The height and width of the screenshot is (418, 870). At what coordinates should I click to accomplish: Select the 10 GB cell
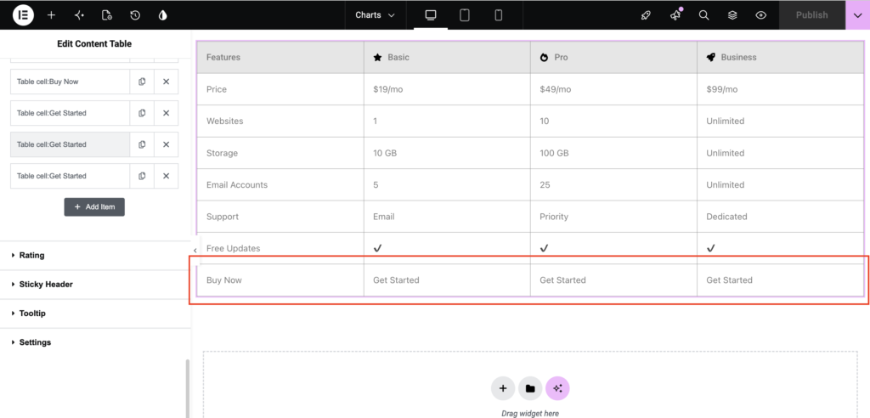point(447,153)
